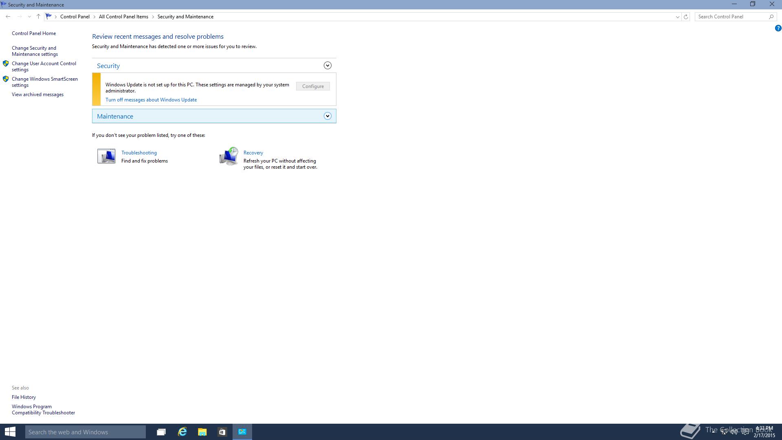Open Change Windows SmartScreen settings

click(x=45, y=82)
